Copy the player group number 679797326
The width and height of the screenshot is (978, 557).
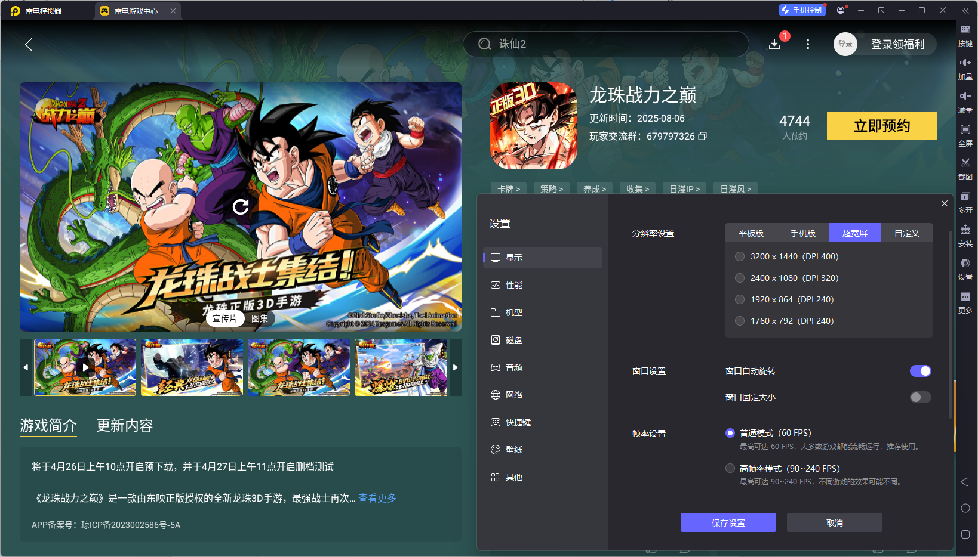point(703,136)
